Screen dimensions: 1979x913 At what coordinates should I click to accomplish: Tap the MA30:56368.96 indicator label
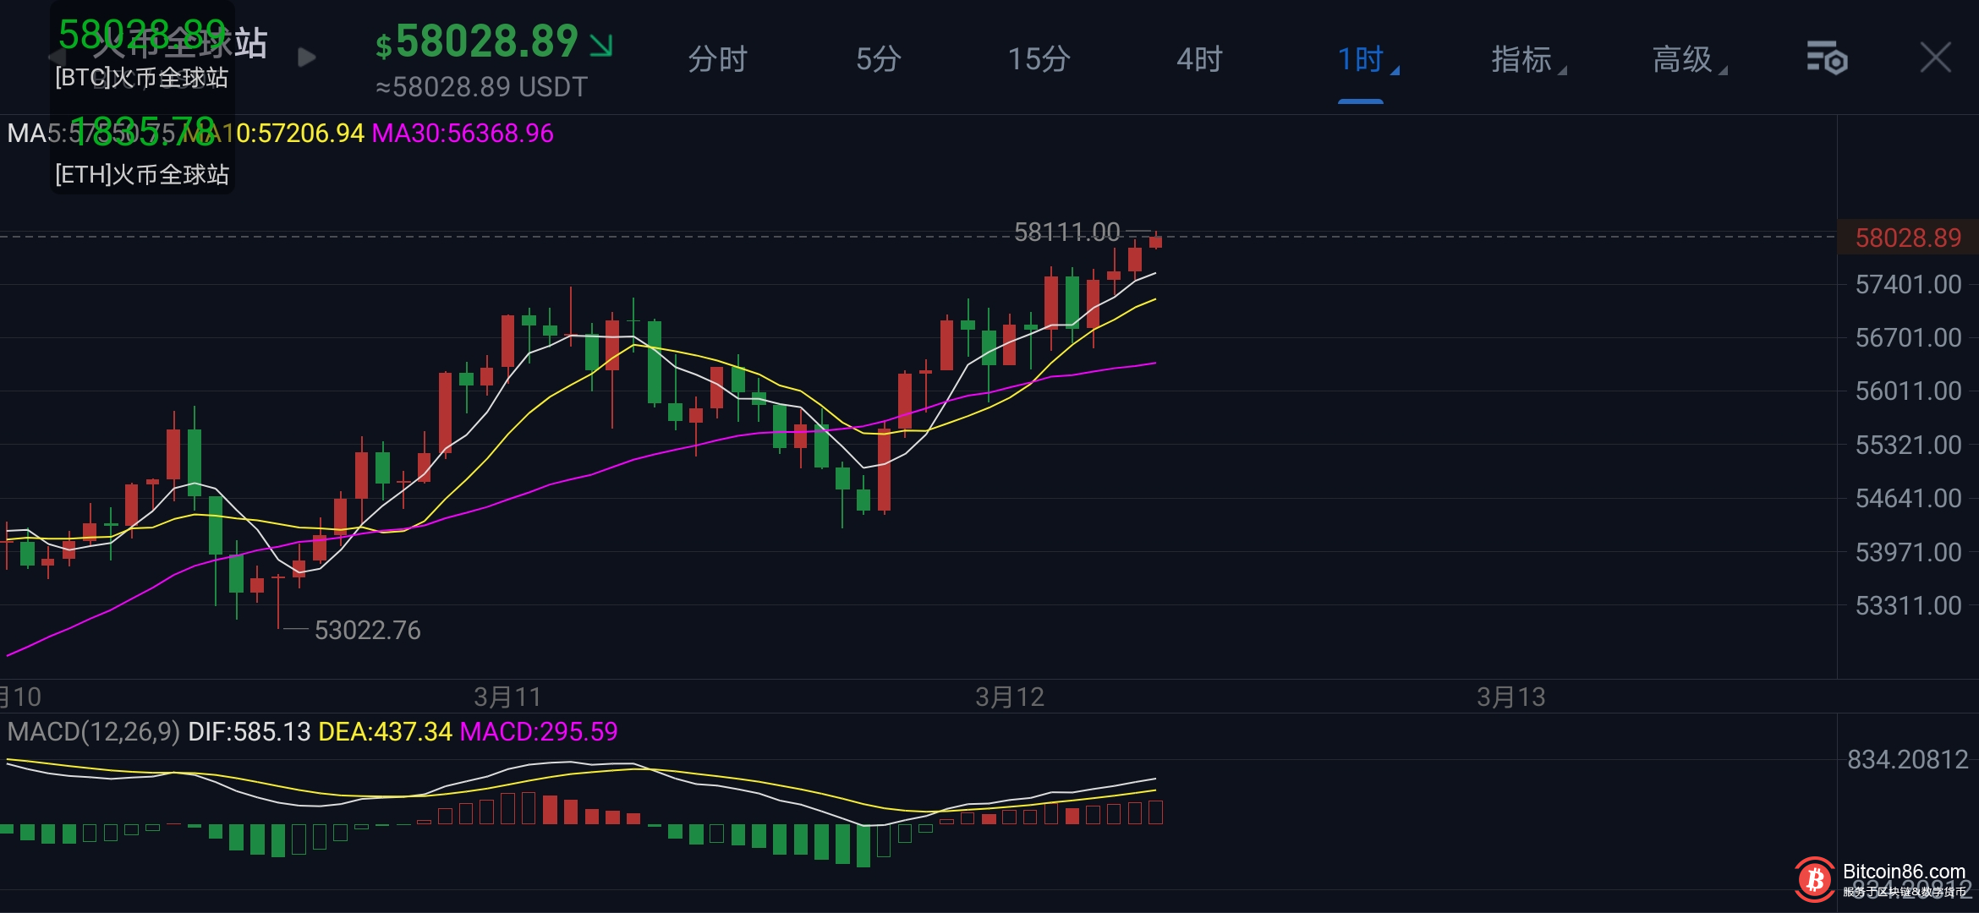coord(463,134)
